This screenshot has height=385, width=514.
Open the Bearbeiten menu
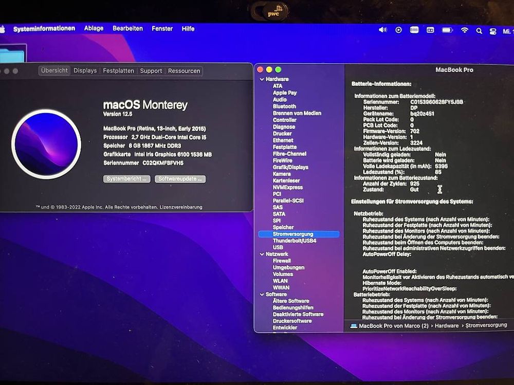(x=127, y=29)
